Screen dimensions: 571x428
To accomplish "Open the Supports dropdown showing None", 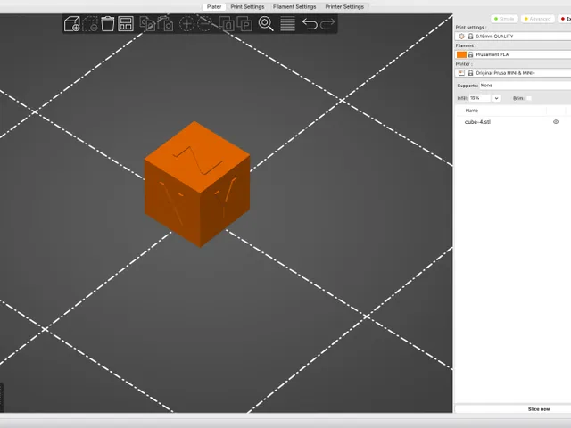I will pos(525,86).
